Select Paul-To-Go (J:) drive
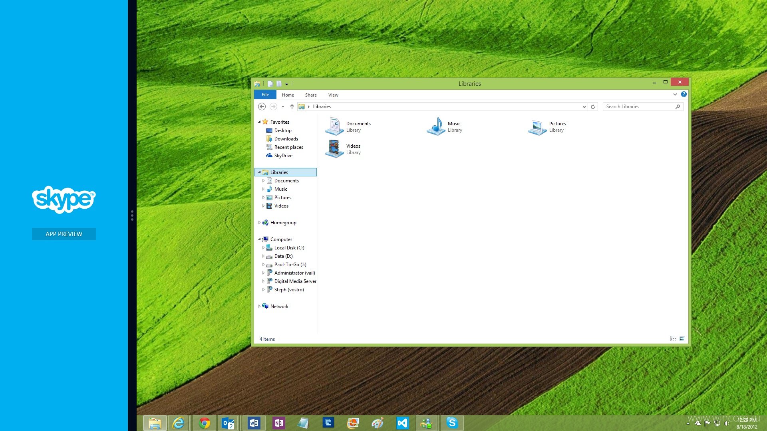767x431 pixels. [290, 265]
